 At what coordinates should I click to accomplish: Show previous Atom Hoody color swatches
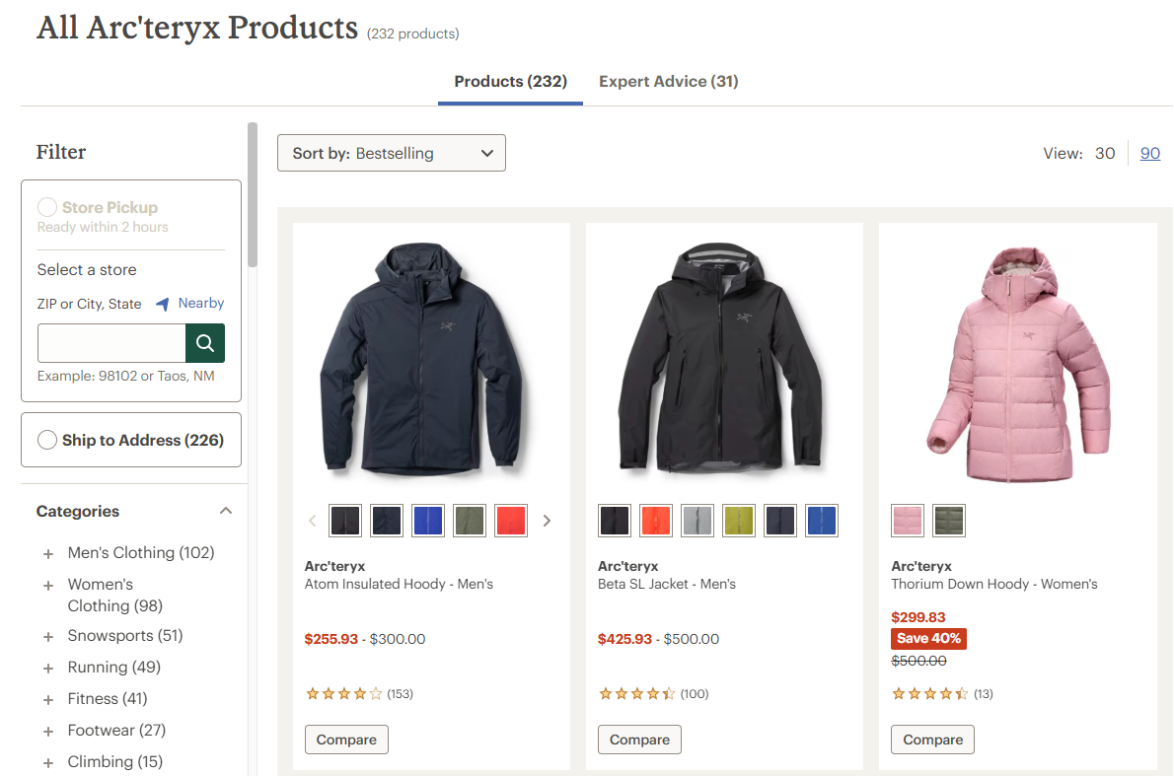[312, 521]
